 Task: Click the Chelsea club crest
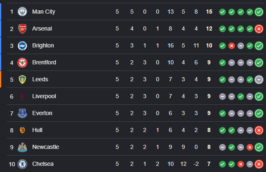(x=22, y=164)
